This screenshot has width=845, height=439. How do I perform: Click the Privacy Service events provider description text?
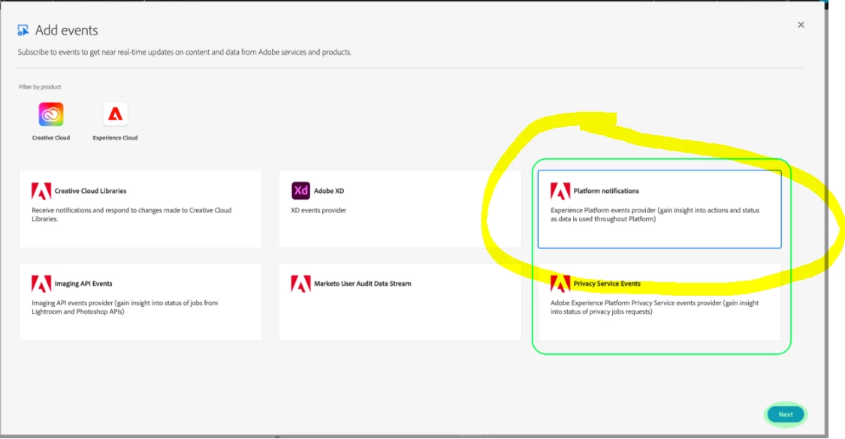[654, 308]
